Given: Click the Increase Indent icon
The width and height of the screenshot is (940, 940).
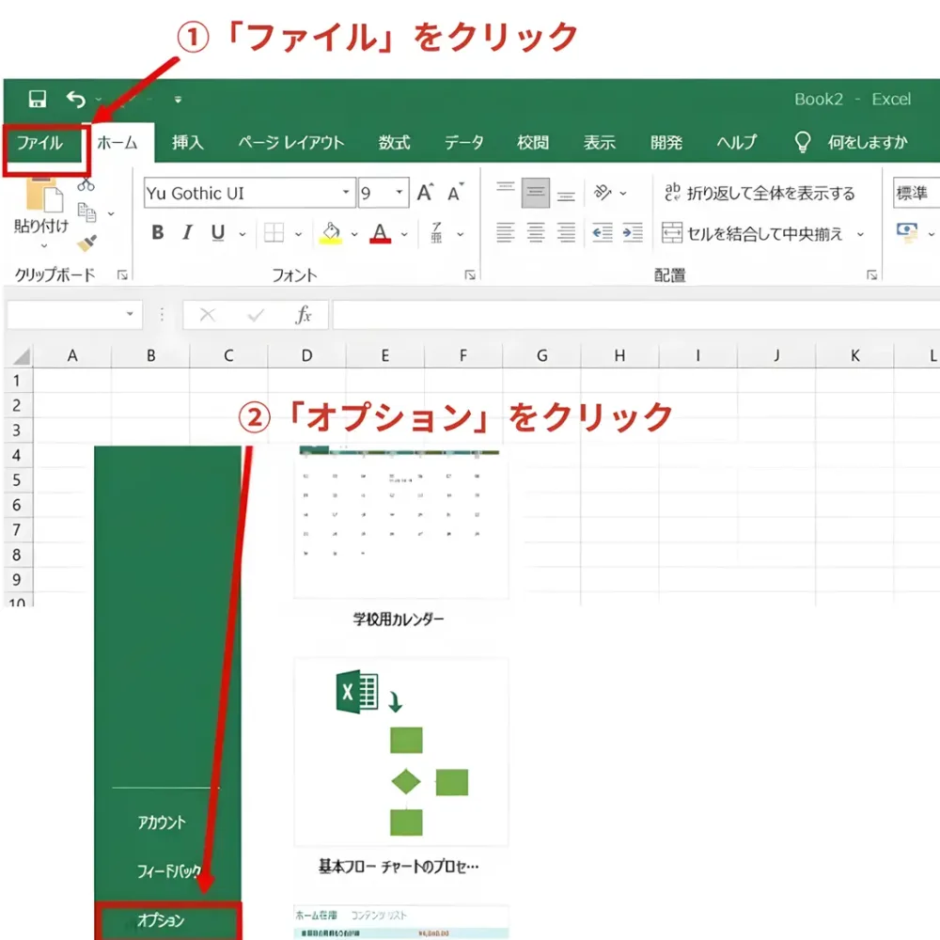Looking at the screenshot, I should point(633,232).
